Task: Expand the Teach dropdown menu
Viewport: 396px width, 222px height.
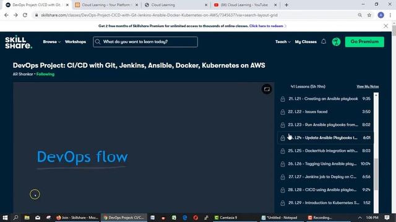Action: pos(283,42)
